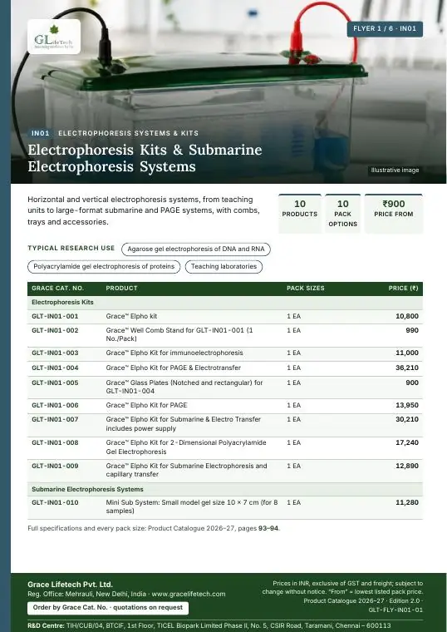Click catalog number GLT-IN01-001
This screenshot has width=447, height=632.
[x=55, y=316]
